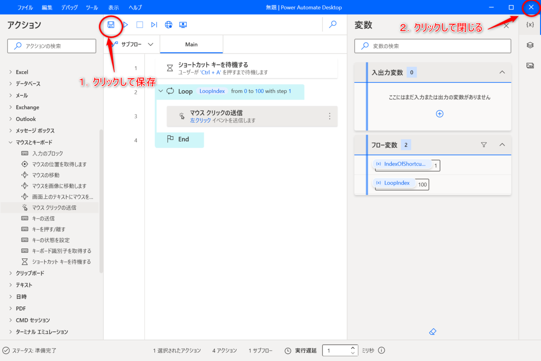This screenshot has width=541, height=361.
Task: Launch the Desktop recorder icon
Action: (183, 25)
